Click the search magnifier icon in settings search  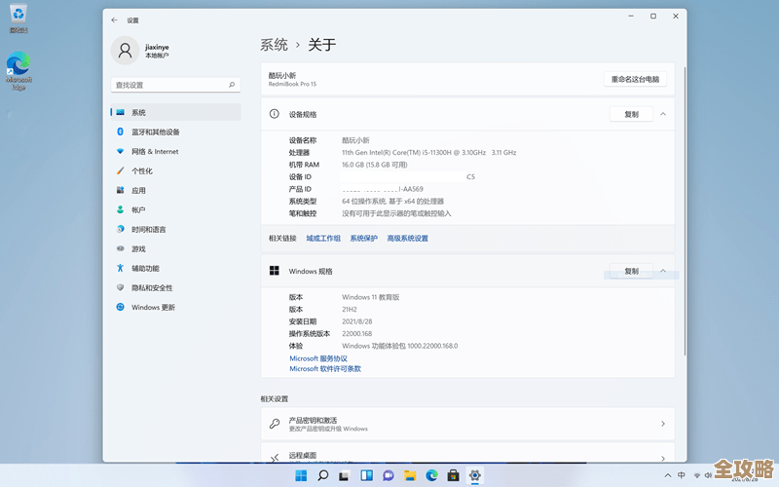(x=232, y=85)
